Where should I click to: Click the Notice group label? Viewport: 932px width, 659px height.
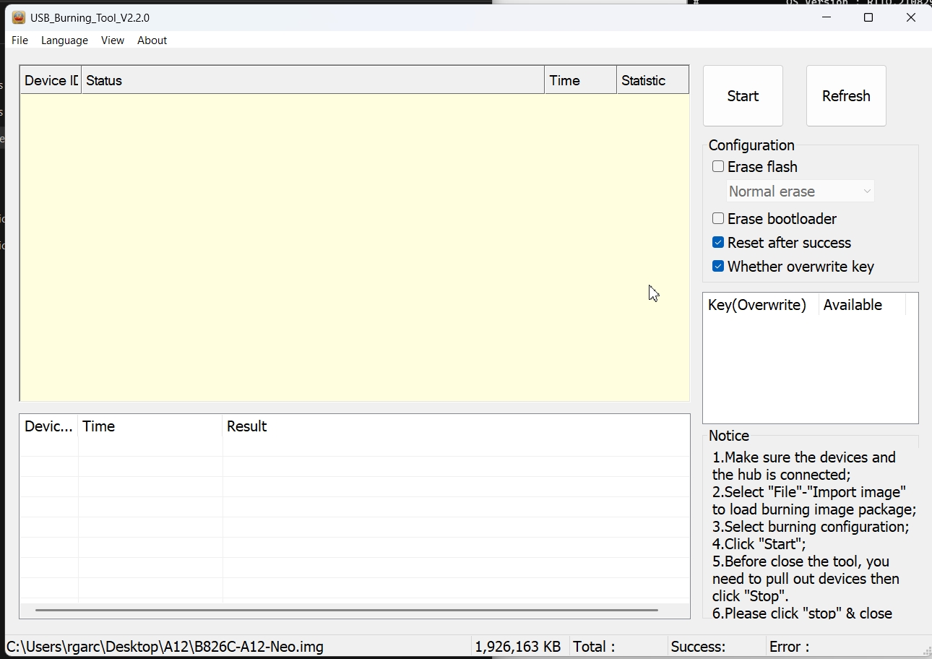(729, 436)
